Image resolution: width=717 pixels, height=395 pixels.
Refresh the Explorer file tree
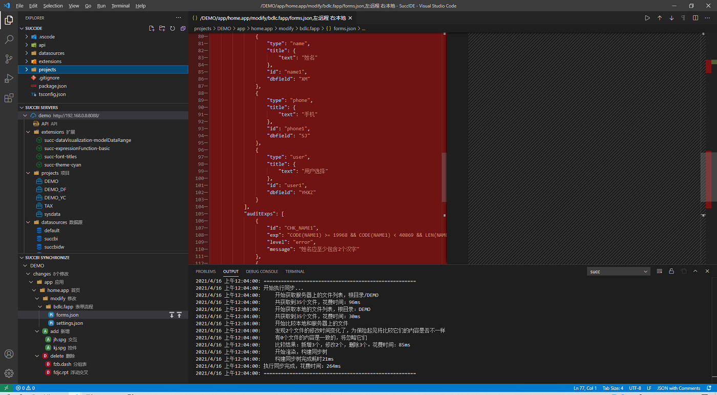click(x=173, y=29)
